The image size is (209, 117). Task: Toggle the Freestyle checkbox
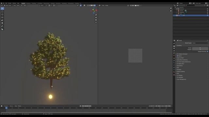pos(178,77)
